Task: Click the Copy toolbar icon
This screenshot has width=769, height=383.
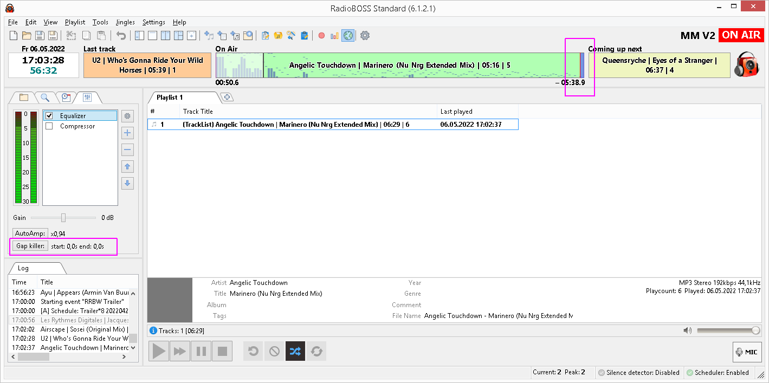Action: tap(86, 36)
